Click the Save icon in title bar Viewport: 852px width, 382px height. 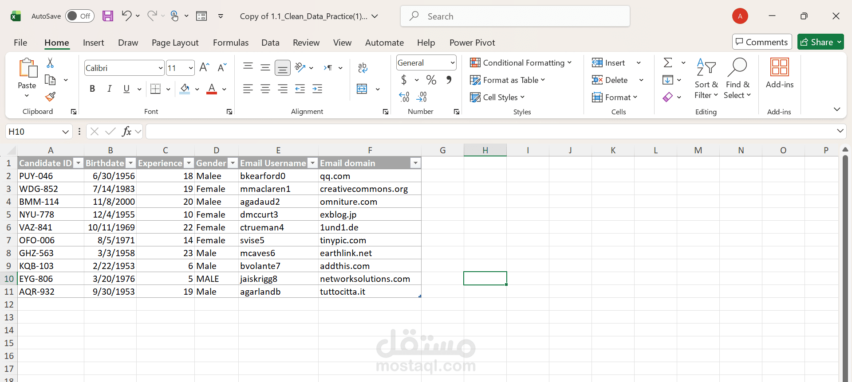[x=108, y=16]
